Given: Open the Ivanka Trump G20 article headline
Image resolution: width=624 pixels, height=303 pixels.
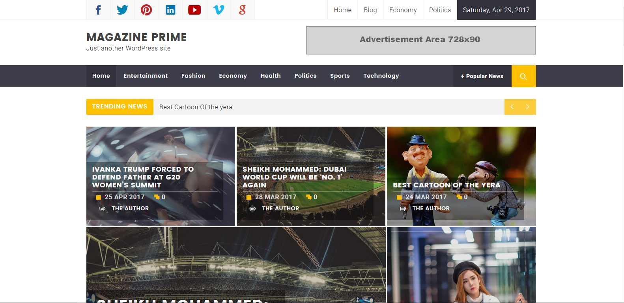Looking at the screenshot, I should click(143, 177).
